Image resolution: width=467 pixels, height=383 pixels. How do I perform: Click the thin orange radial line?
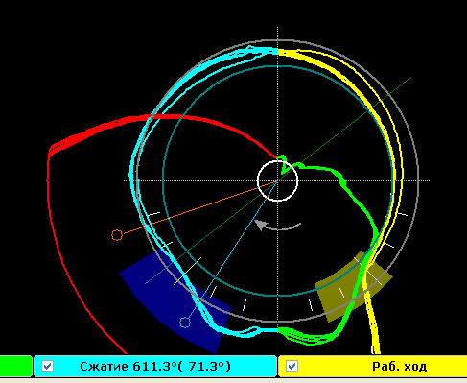click(x=198, y=209)
